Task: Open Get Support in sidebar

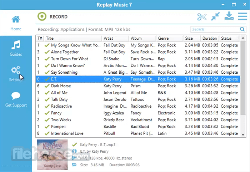Action: click(16, 99)
